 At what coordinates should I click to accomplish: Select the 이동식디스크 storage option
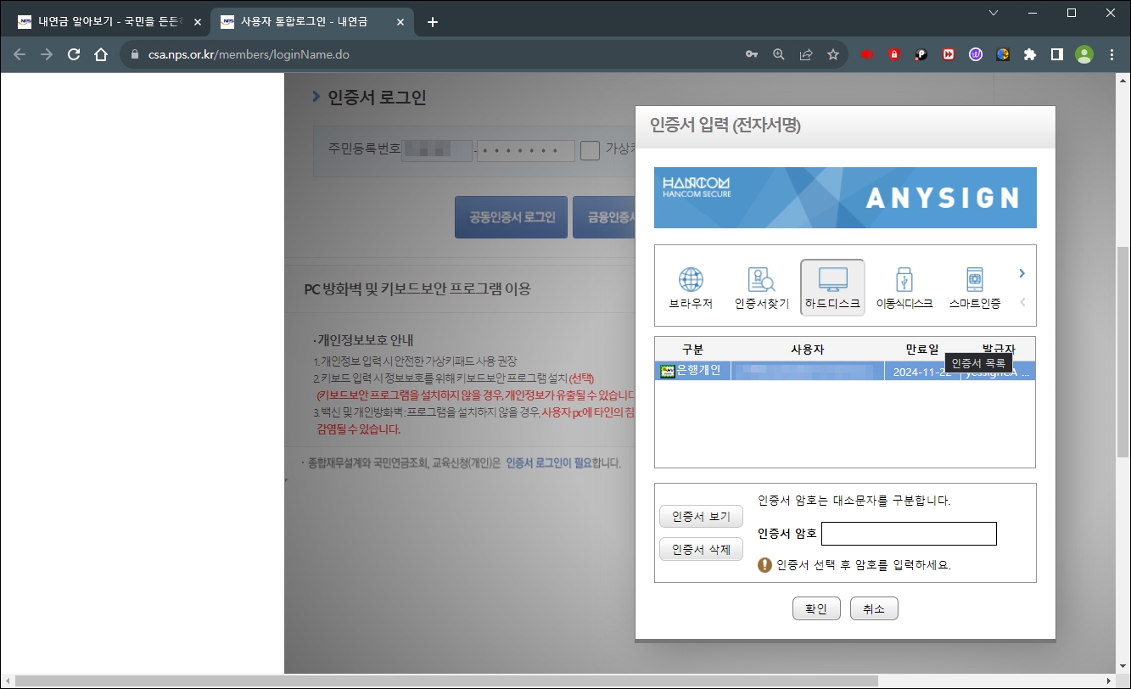[904, 288]
